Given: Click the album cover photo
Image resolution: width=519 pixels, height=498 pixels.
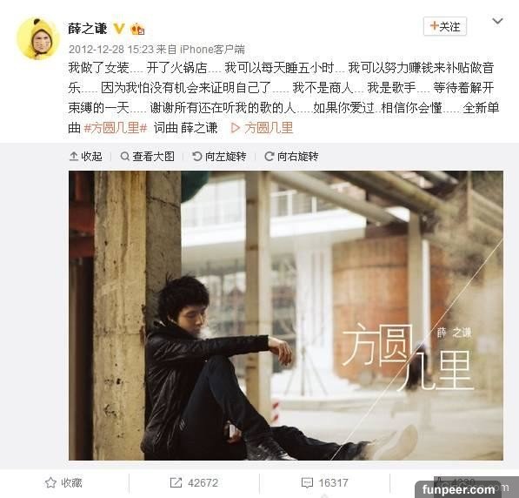Looking at the screenshot, I should [286, 315].
